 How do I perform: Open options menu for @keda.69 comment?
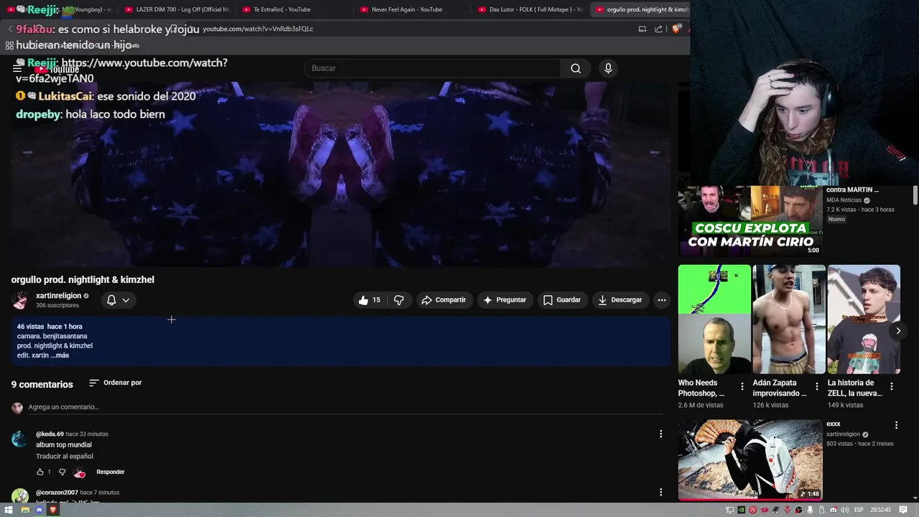pos(661,434)
